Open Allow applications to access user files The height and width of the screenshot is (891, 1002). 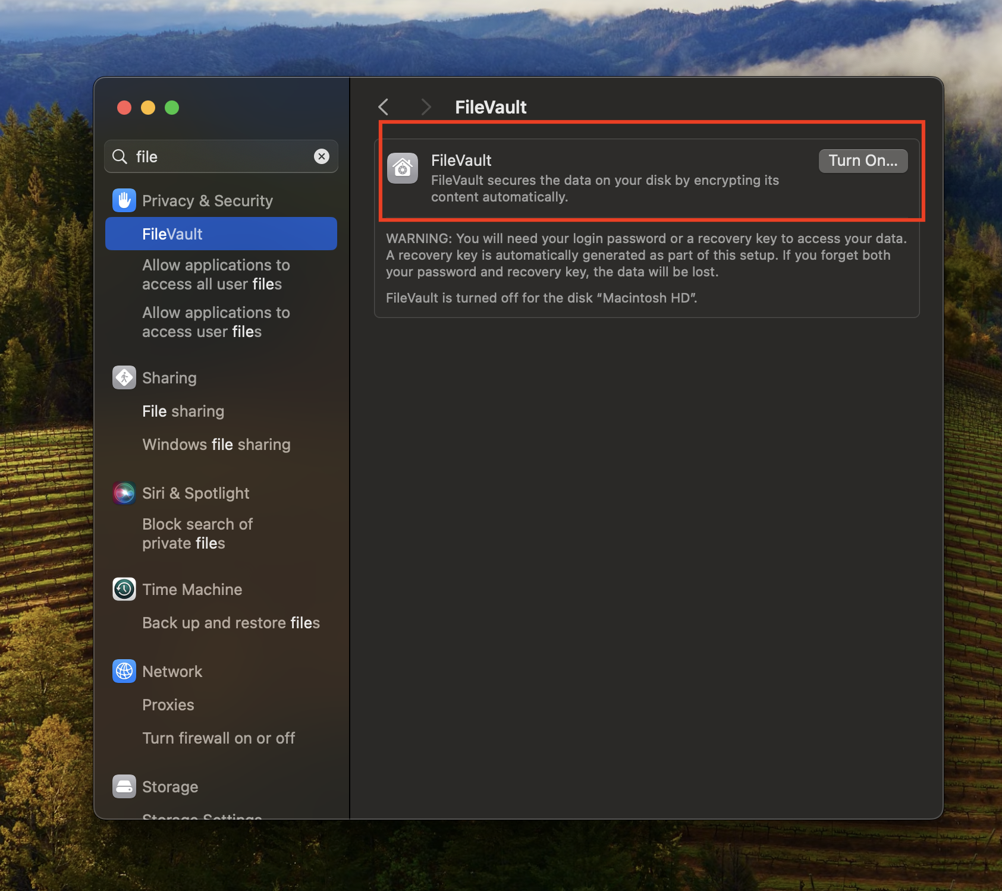click(x=216, y=322)
